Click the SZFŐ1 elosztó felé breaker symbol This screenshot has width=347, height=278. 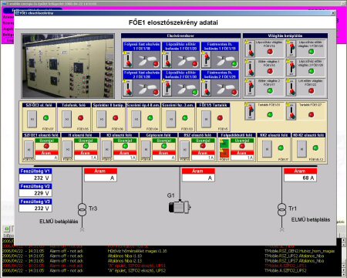point(29,149)
